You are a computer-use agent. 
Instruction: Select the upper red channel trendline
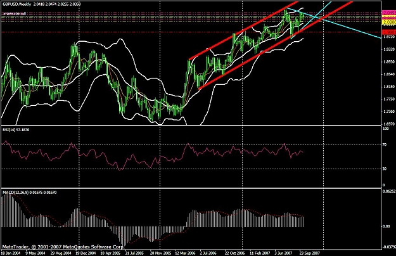tap(243, 31)
